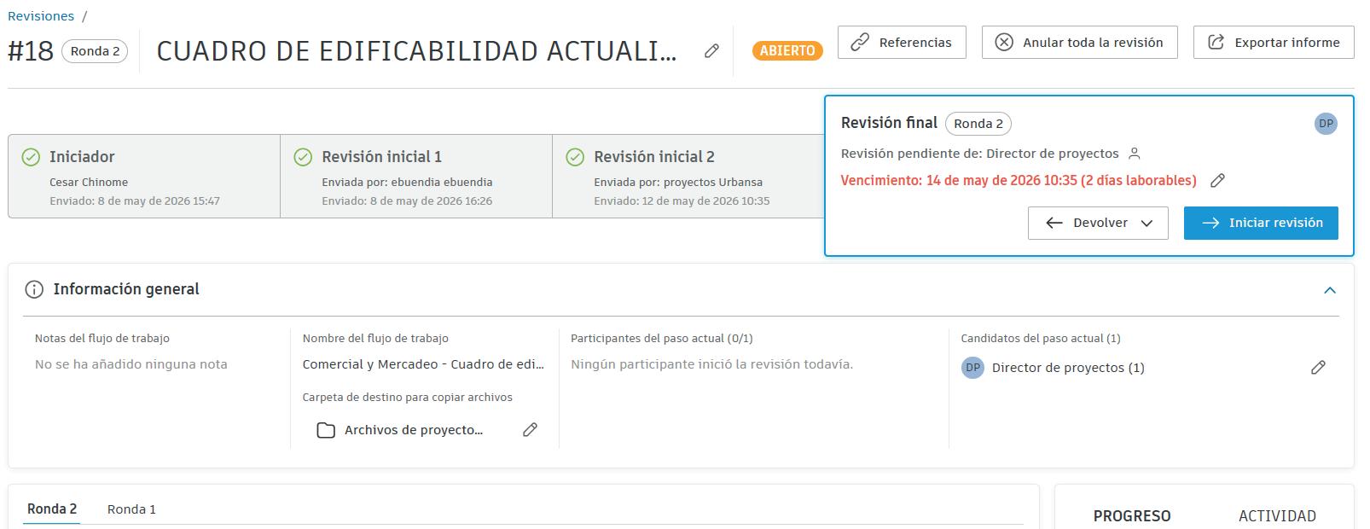1370x529 pixels.
Task: Click the DP avatar for candidate Director de proyectos
Action: click(972, 368)
